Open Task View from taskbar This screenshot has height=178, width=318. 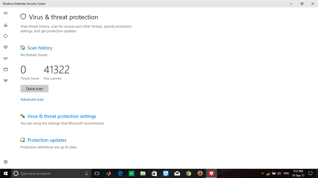click(x=97, y=173)
